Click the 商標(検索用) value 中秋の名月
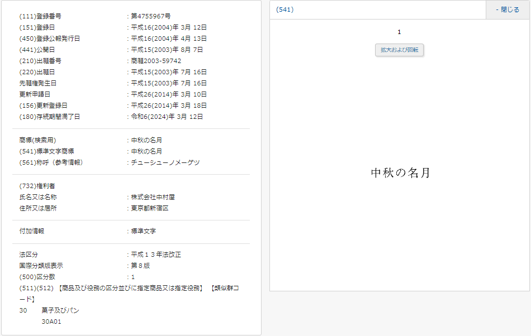 (146, 140)
